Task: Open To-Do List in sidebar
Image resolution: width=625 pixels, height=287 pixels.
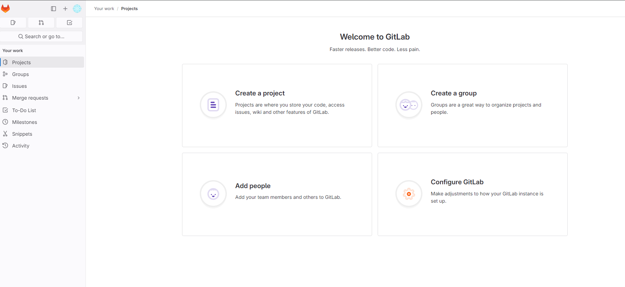Action: 42,110
